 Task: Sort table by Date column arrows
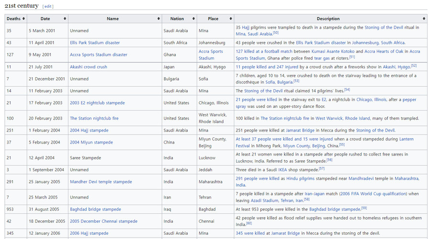tap(65, 19)
